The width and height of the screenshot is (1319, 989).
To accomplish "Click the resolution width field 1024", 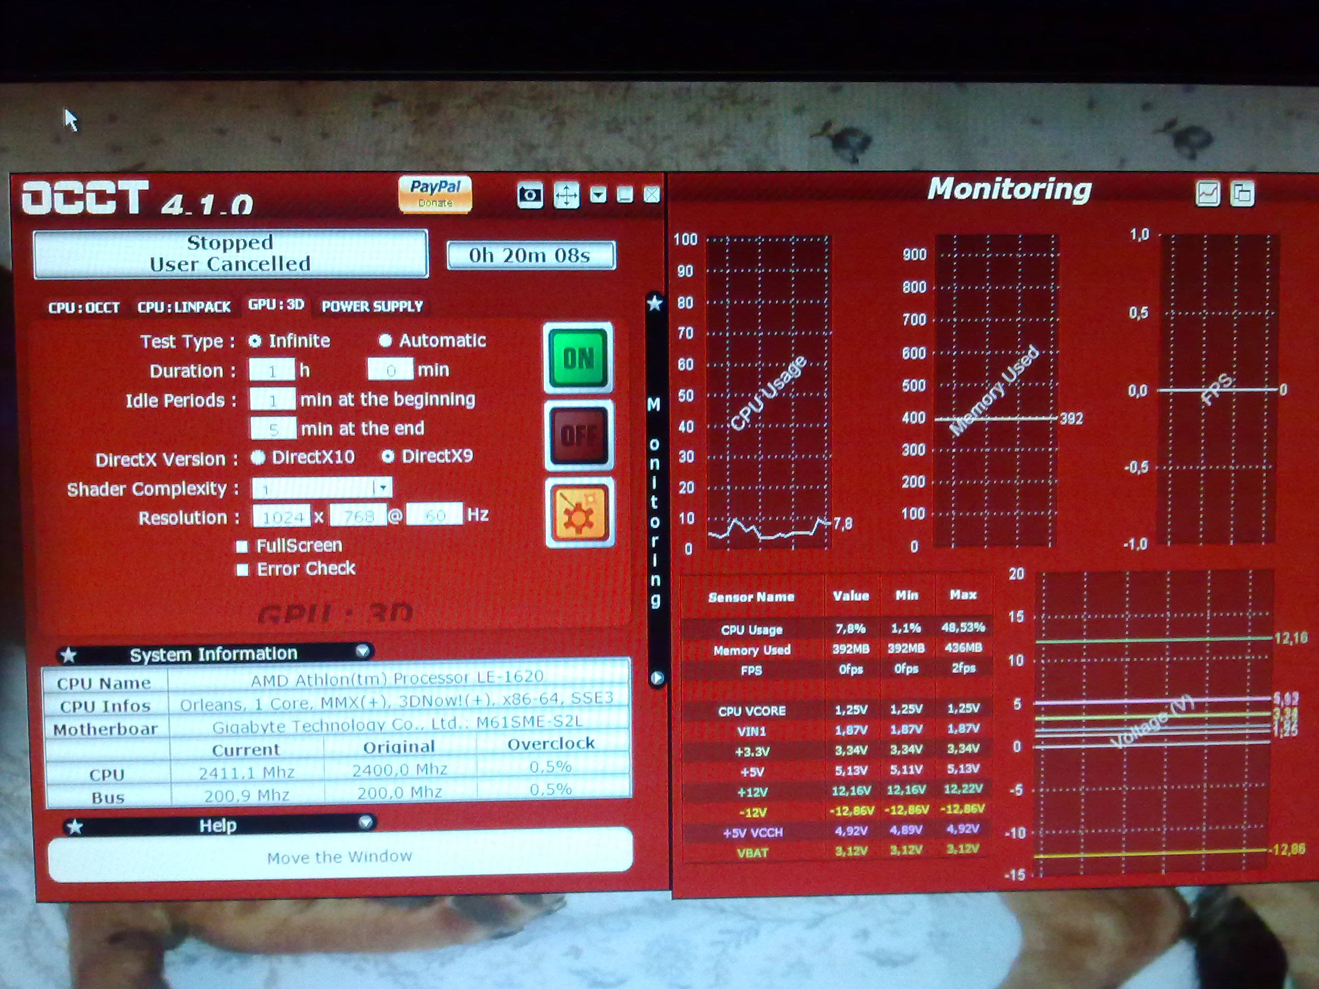I will 282,516.
